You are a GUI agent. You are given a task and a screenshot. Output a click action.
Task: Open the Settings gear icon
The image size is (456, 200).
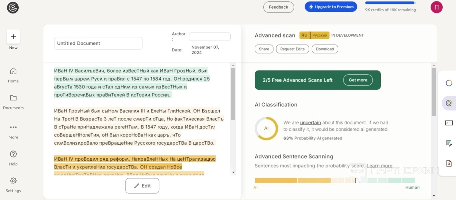pyautogui.click(x=13, y=181)
